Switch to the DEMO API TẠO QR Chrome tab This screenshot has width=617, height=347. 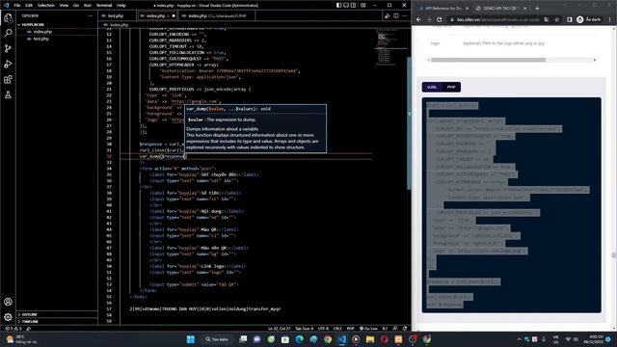[500, 9]
